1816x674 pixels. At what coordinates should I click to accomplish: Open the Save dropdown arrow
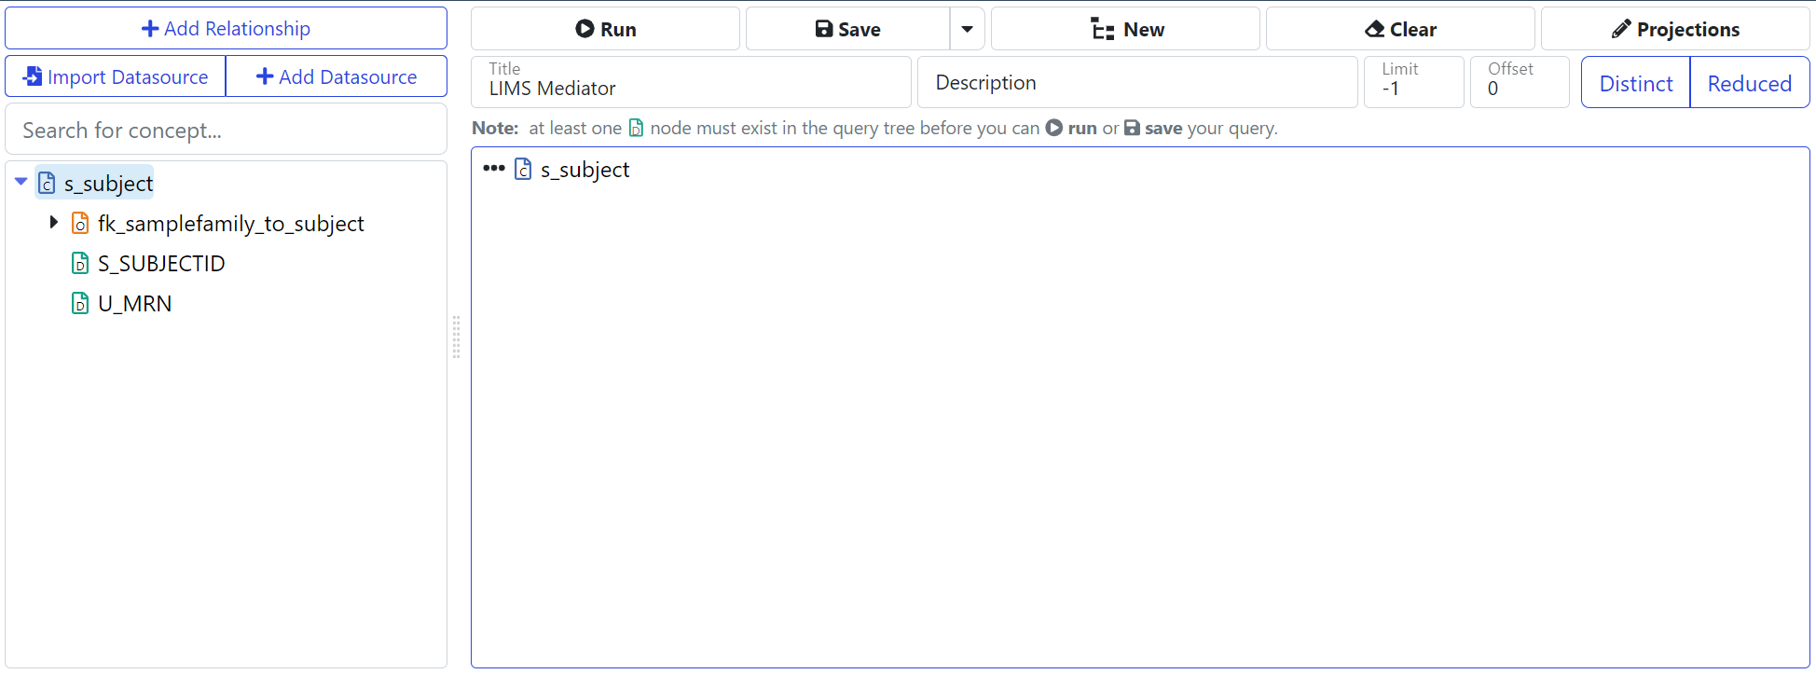[x=968, y=29]
